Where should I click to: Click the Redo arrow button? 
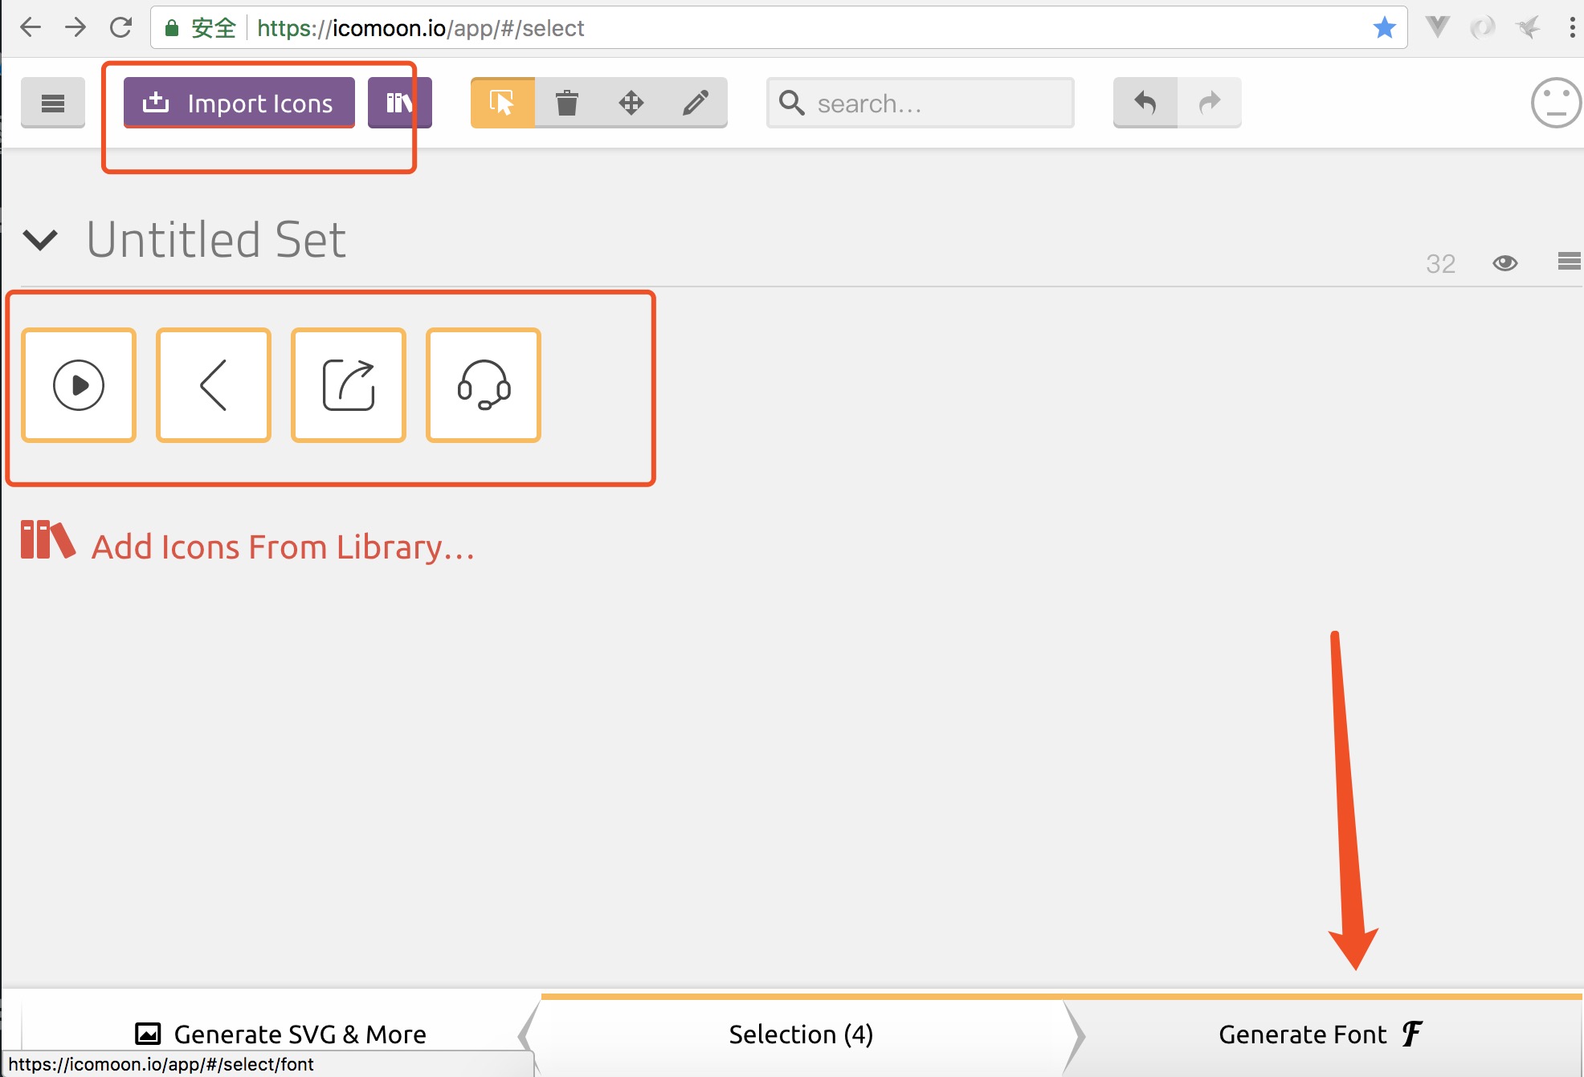(x=1210, y=103)
